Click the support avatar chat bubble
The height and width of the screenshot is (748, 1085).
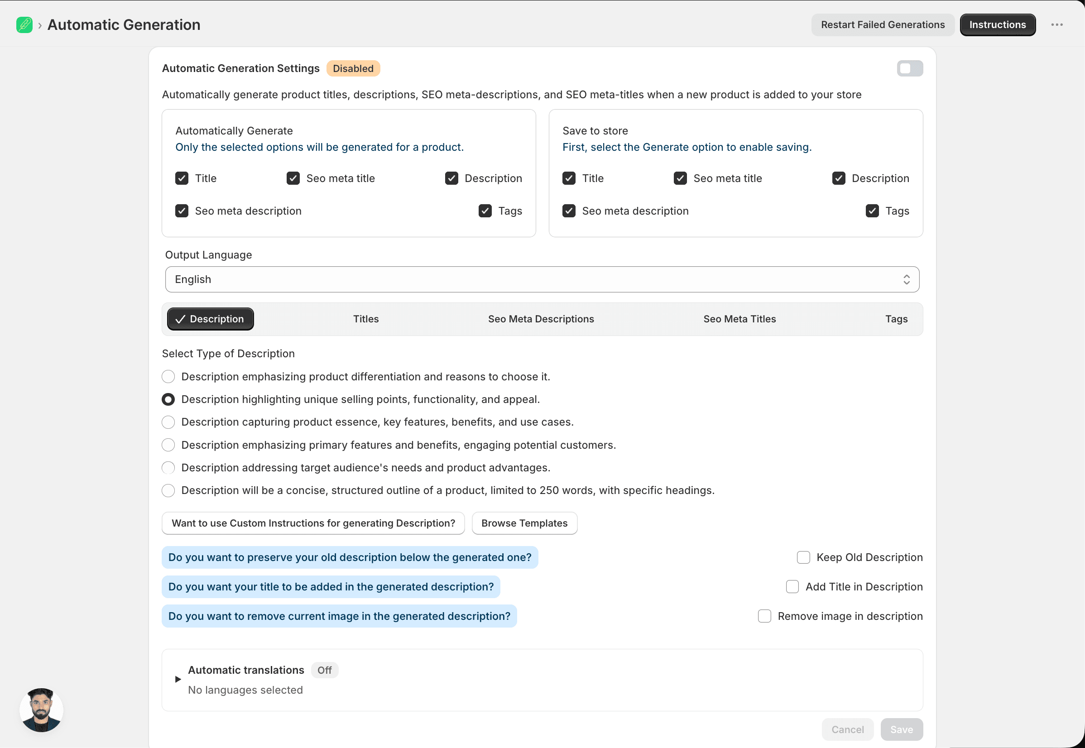41,710
